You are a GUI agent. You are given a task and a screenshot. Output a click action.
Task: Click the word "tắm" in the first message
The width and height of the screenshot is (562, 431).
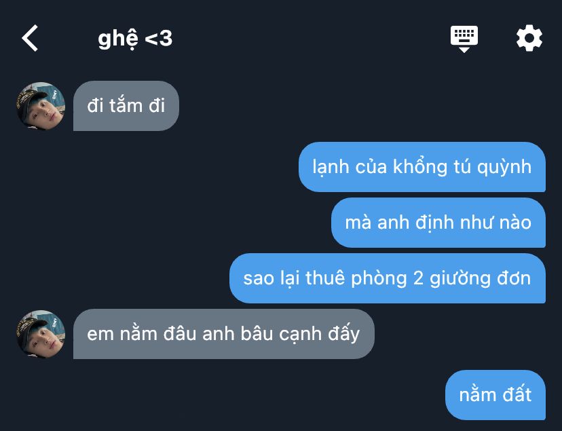click(126, 105)
